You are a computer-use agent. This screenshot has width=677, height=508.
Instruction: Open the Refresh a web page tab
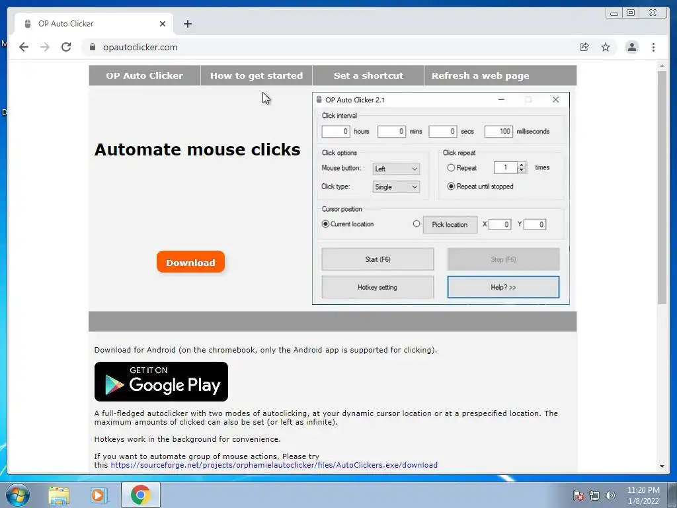[481, 75]
